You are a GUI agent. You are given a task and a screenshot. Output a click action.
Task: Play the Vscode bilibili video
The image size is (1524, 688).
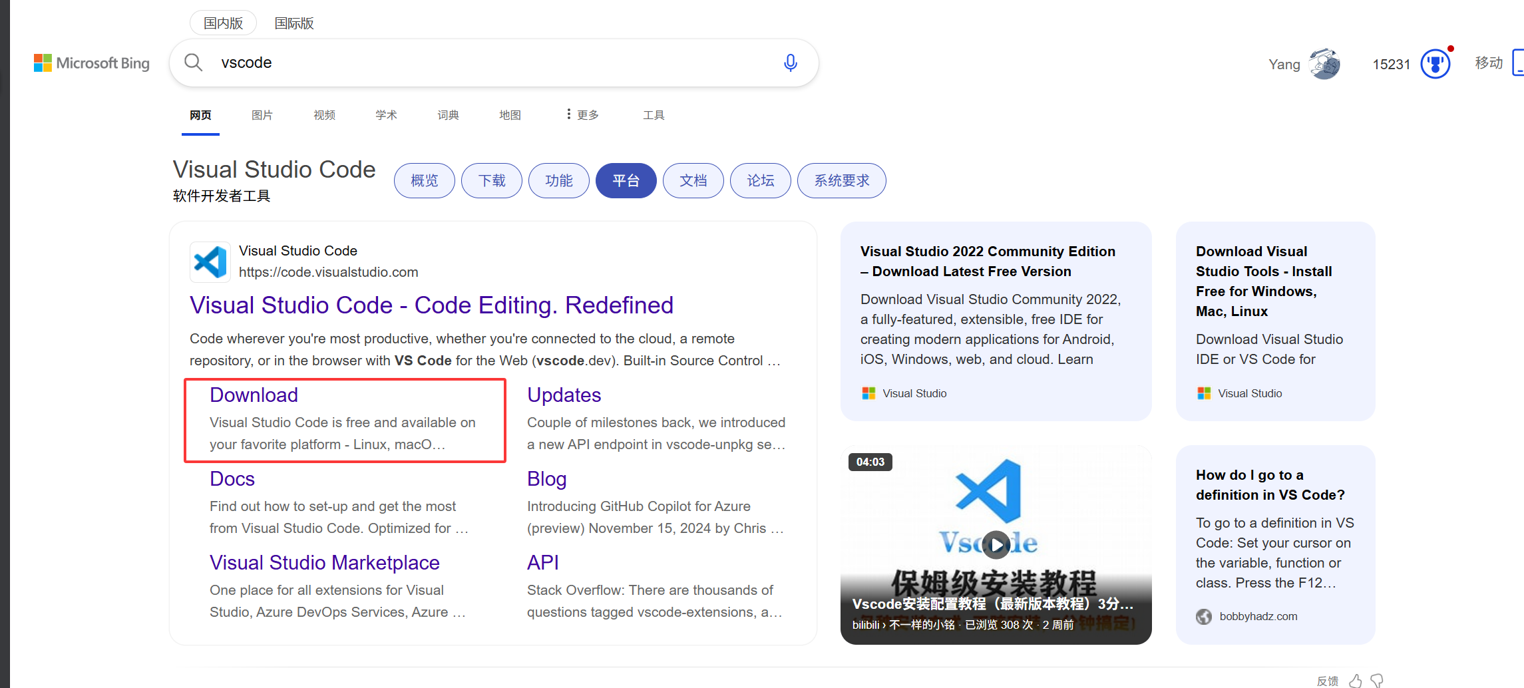pos(996,545)
